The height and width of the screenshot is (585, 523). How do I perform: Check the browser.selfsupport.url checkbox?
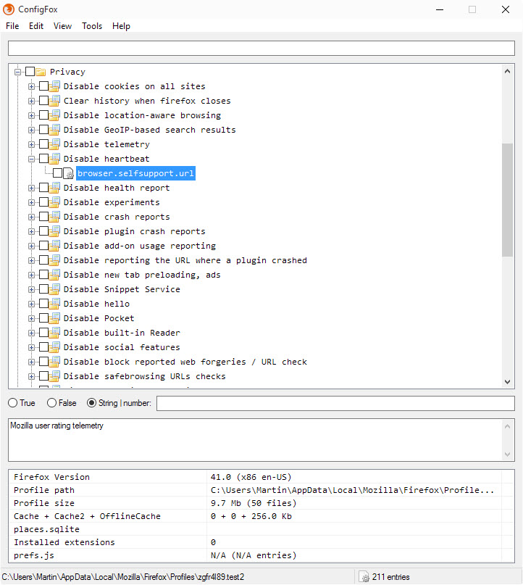pyautogui.click(x=58, y=173)
